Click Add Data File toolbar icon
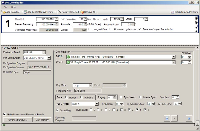The height and width of the screenshot is (131, 200). 4,12
